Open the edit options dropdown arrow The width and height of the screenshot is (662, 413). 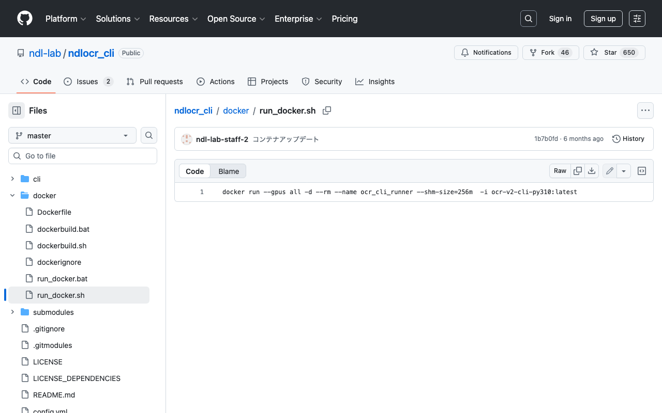623,170
